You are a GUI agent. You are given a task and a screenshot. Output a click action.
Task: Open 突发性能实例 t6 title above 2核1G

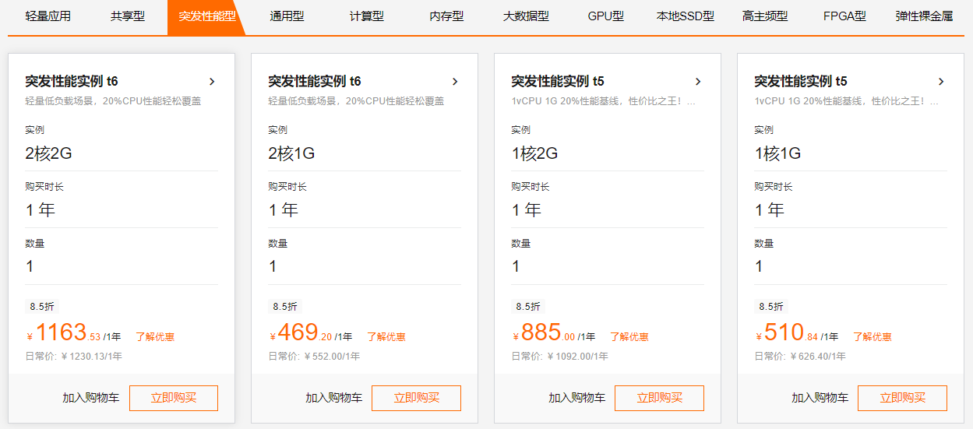[315, 81]
